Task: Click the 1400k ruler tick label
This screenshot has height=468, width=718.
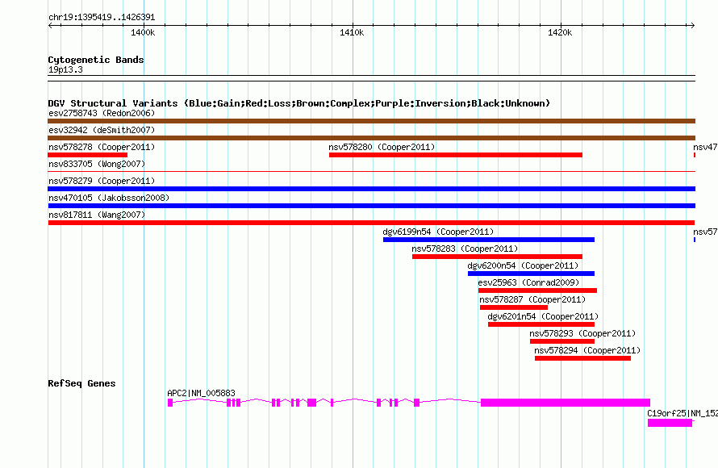Action: pyautogui.click(x=143, y=32)
